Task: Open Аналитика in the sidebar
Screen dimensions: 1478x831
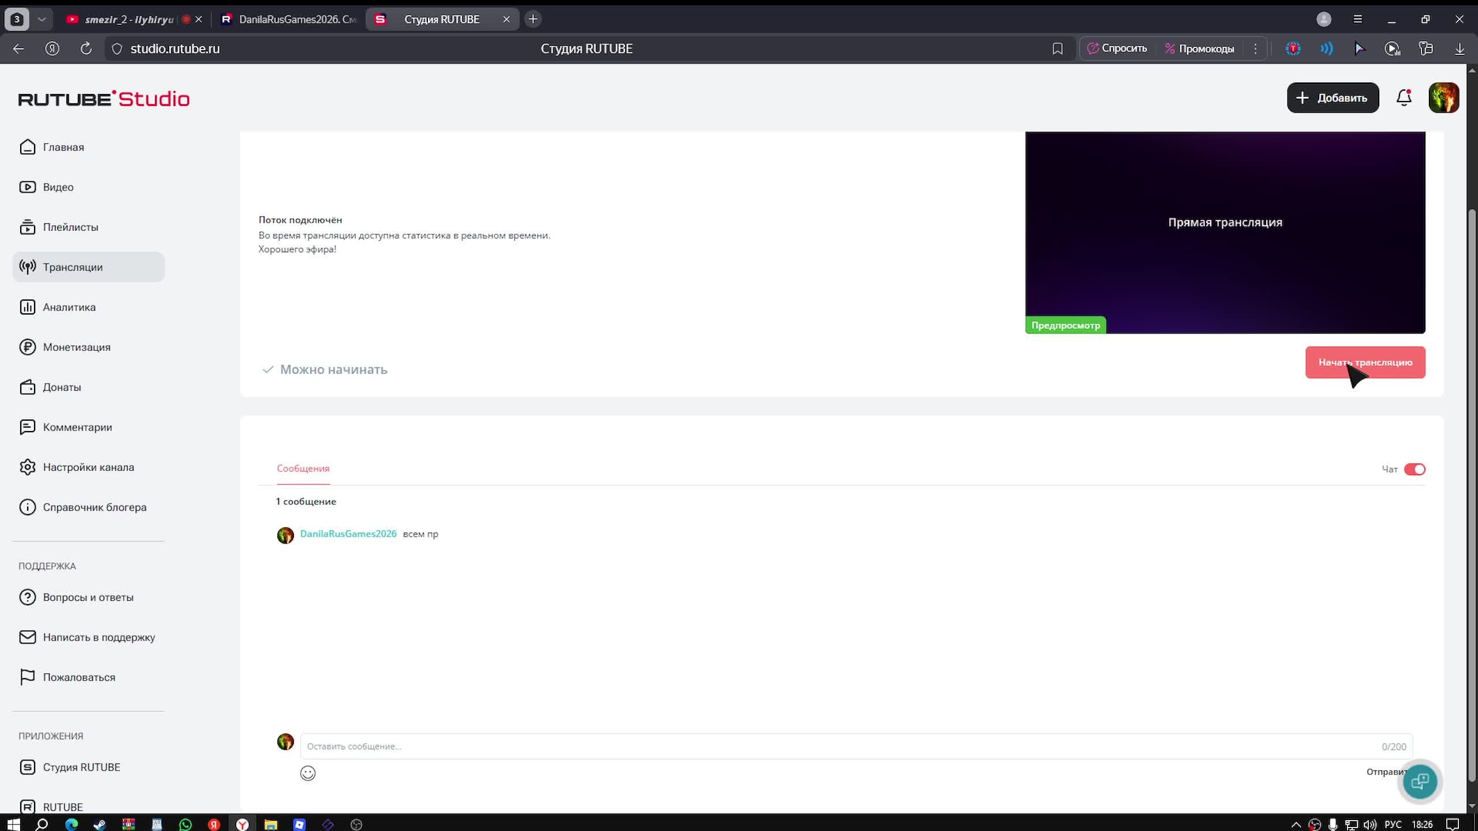Action: [69, 307]
